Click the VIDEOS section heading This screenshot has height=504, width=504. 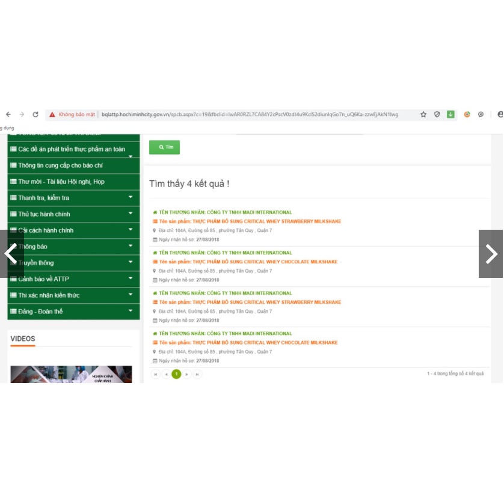[22, 339]
